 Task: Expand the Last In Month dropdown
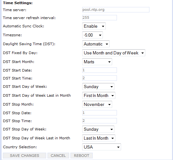[99, 138]
